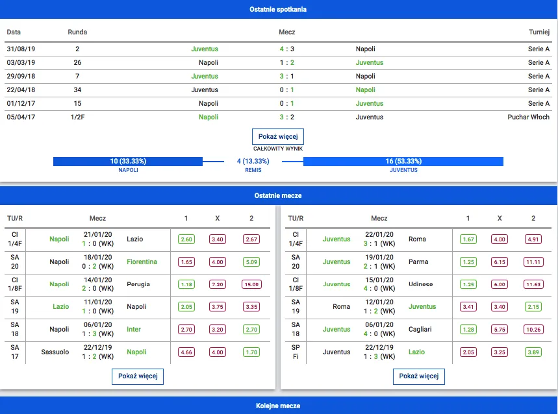Screen dimensions: 558x414
Task: Open the Fiorentina team link
Action: click(142, 262)
